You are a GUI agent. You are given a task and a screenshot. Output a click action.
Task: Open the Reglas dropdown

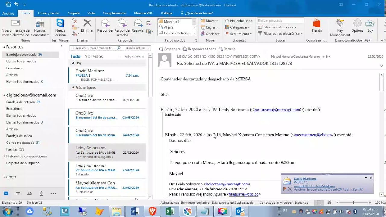209,27
